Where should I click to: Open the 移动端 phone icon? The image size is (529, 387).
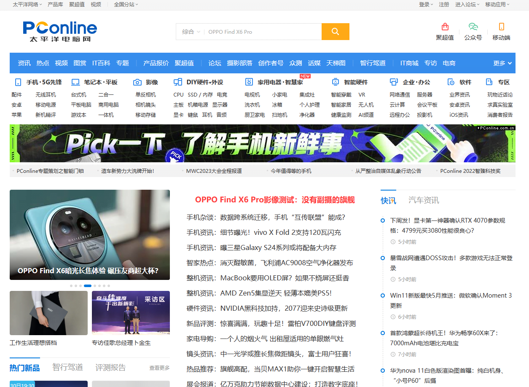501,27
